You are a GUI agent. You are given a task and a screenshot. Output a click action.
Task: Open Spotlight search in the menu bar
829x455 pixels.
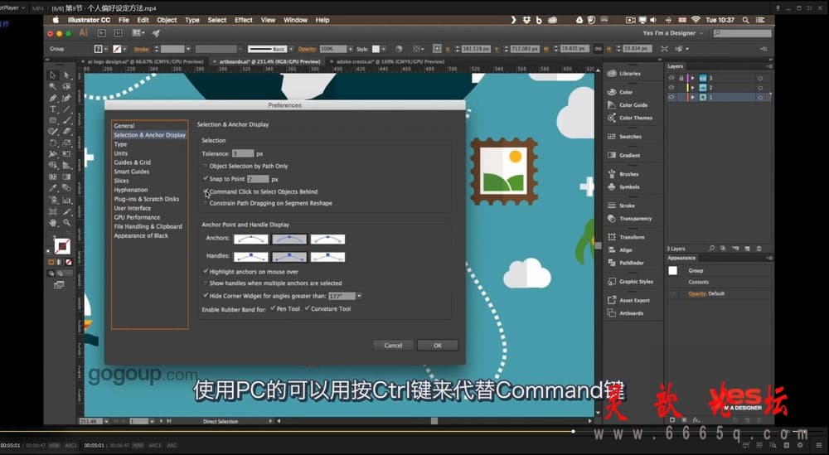[x=745, y=20]
